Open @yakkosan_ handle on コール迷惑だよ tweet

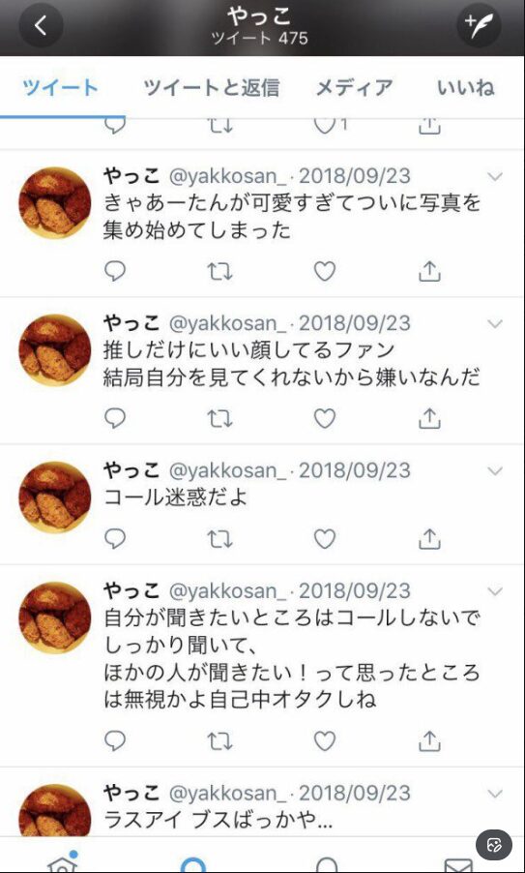[x=228, y=471]
